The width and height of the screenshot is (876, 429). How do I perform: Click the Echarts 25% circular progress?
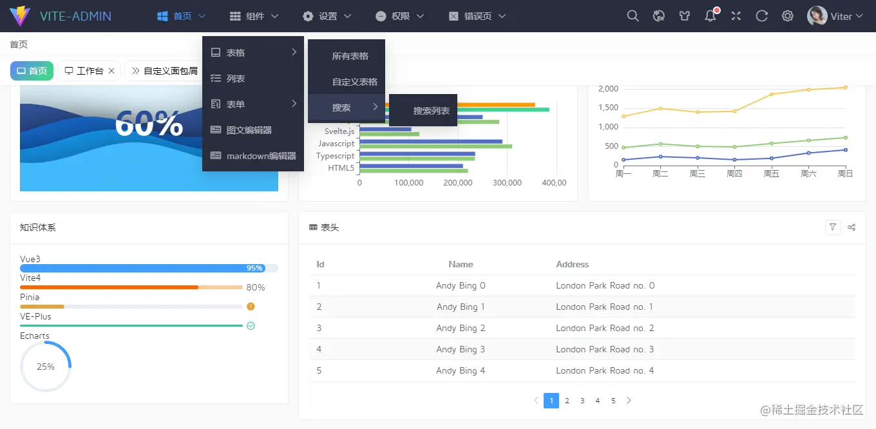[x=46, y=367]
